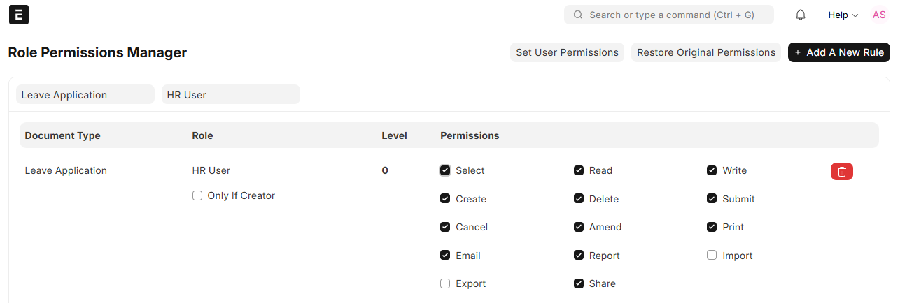Delete the HR User rule via trash icon
The image size is (900, 303).
(841, 171)
